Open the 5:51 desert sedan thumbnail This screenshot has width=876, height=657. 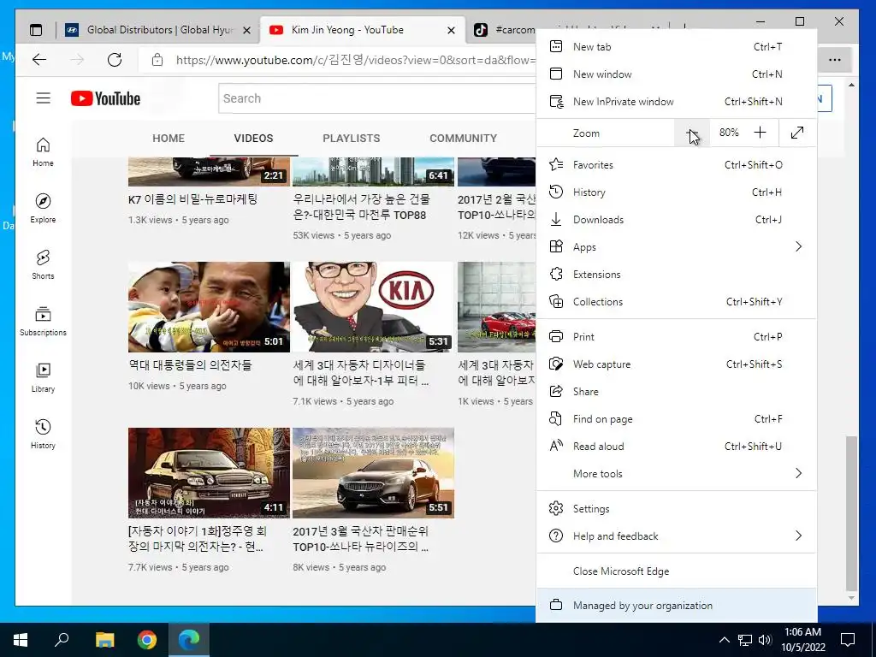(x=373, y=472)
